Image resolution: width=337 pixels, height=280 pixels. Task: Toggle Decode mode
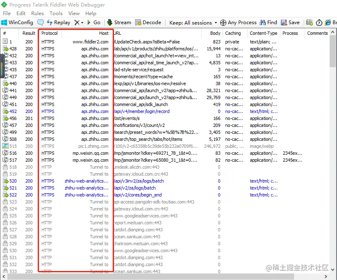pyautogui.click(x=148, y=23)
